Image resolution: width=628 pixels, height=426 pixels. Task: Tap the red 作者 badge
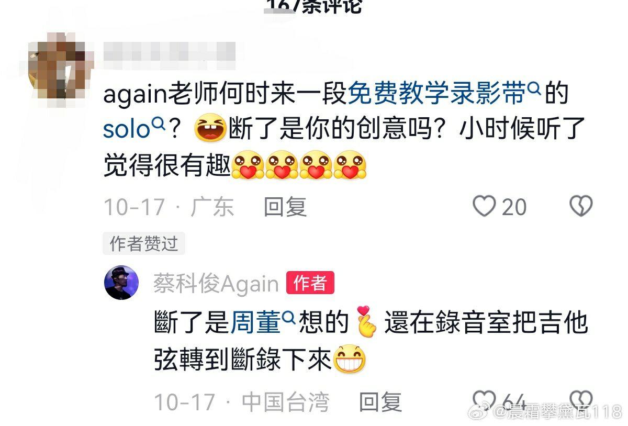point(310,284)
